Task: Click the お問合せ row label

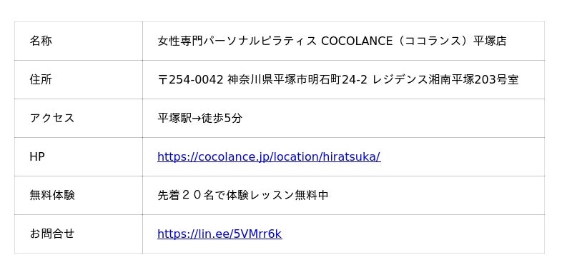Action: point(51,234)
